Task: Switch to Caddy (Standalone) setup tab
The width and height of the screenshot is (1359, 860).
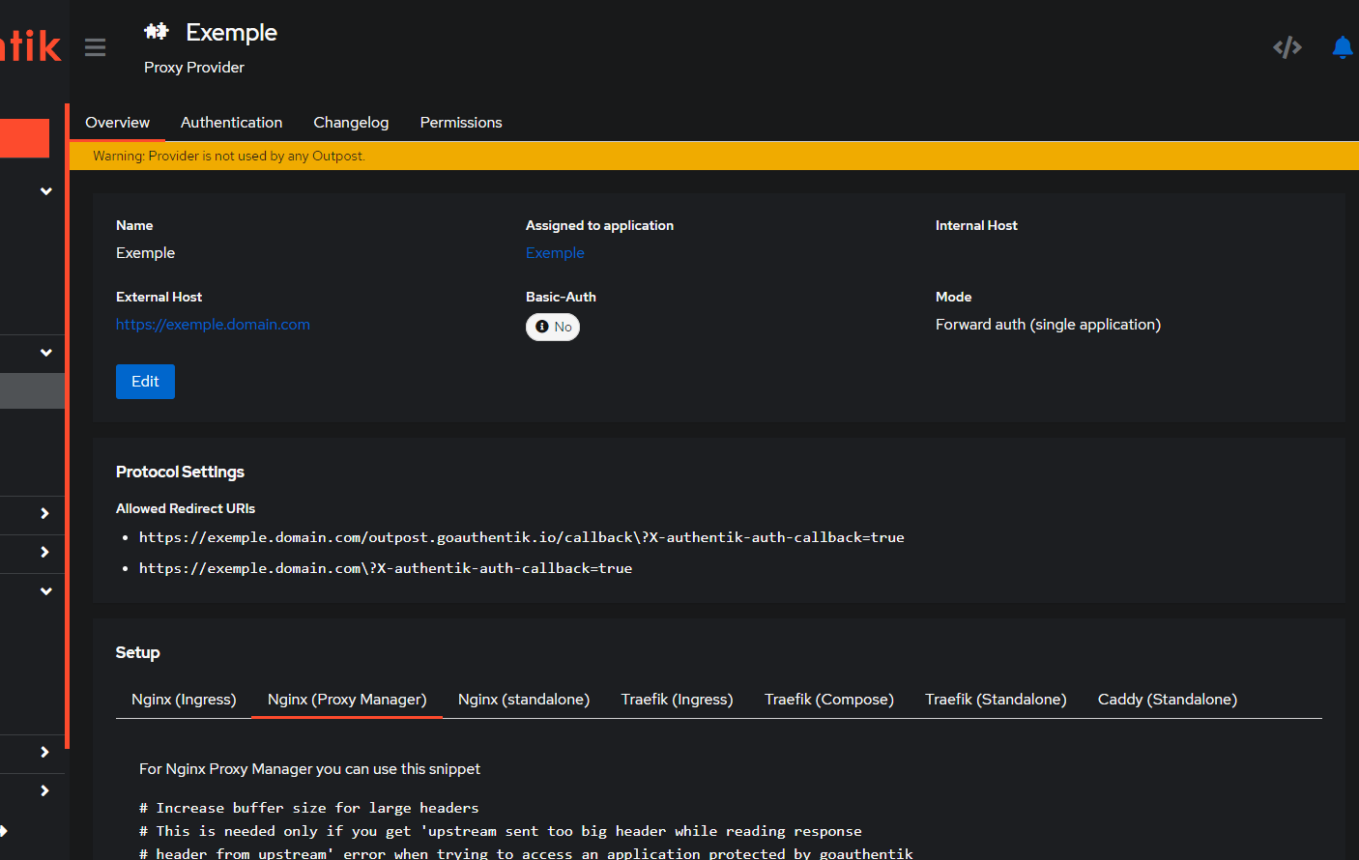Action: [x=1167, y=700]
